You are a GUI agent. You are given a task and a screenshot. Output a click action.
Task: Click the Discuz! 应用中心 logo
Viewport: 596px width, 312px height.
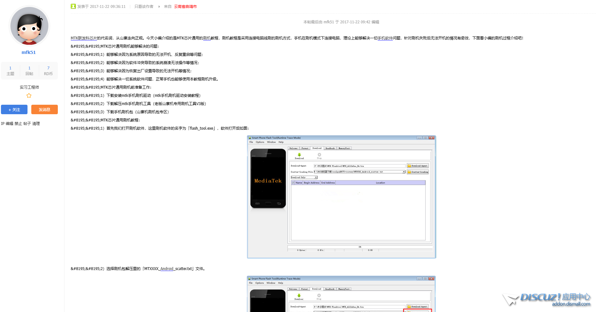click(547, 299)
